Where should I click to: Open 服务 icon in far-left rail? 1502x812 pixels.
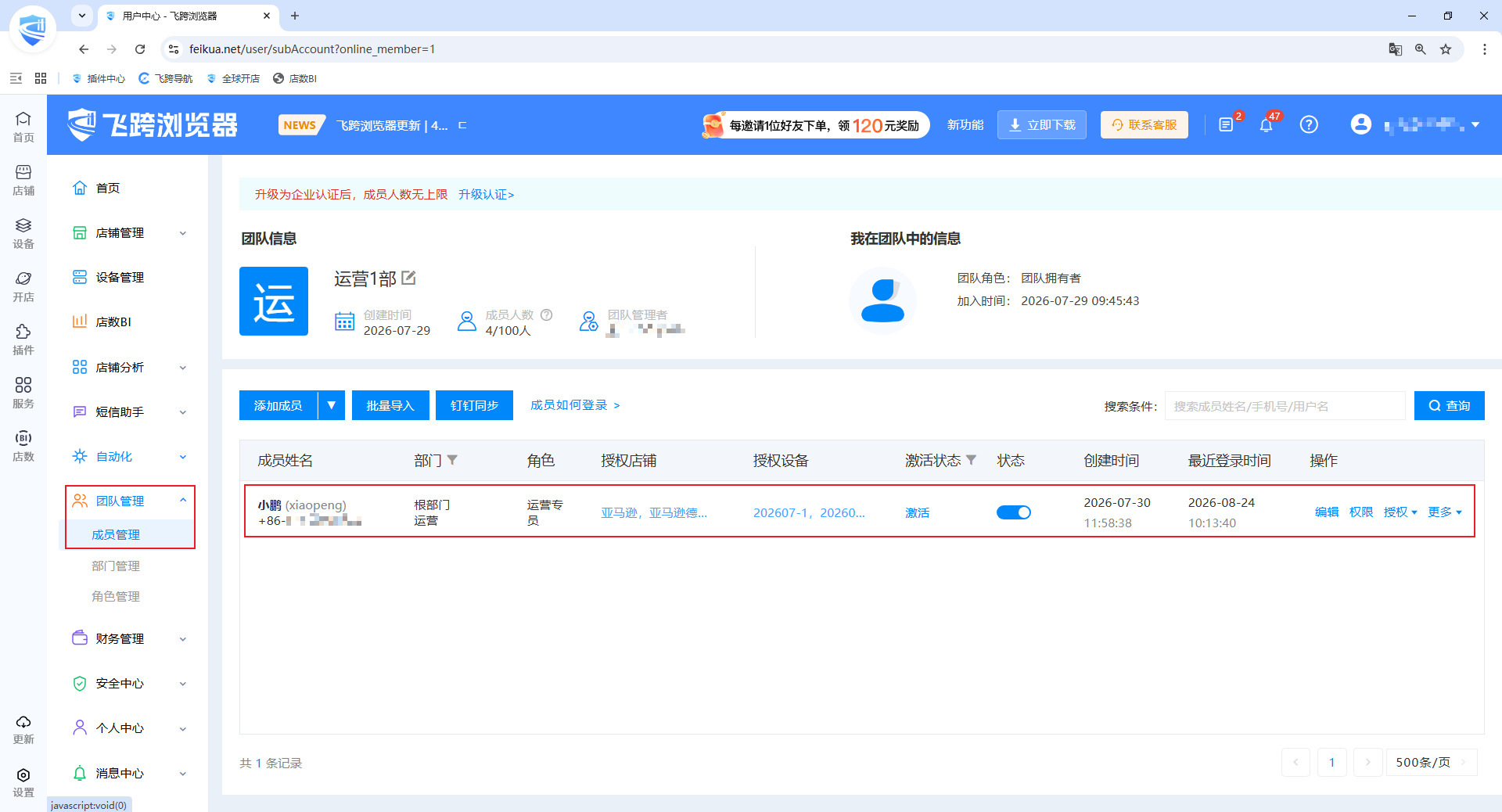(x=23, y=393)
